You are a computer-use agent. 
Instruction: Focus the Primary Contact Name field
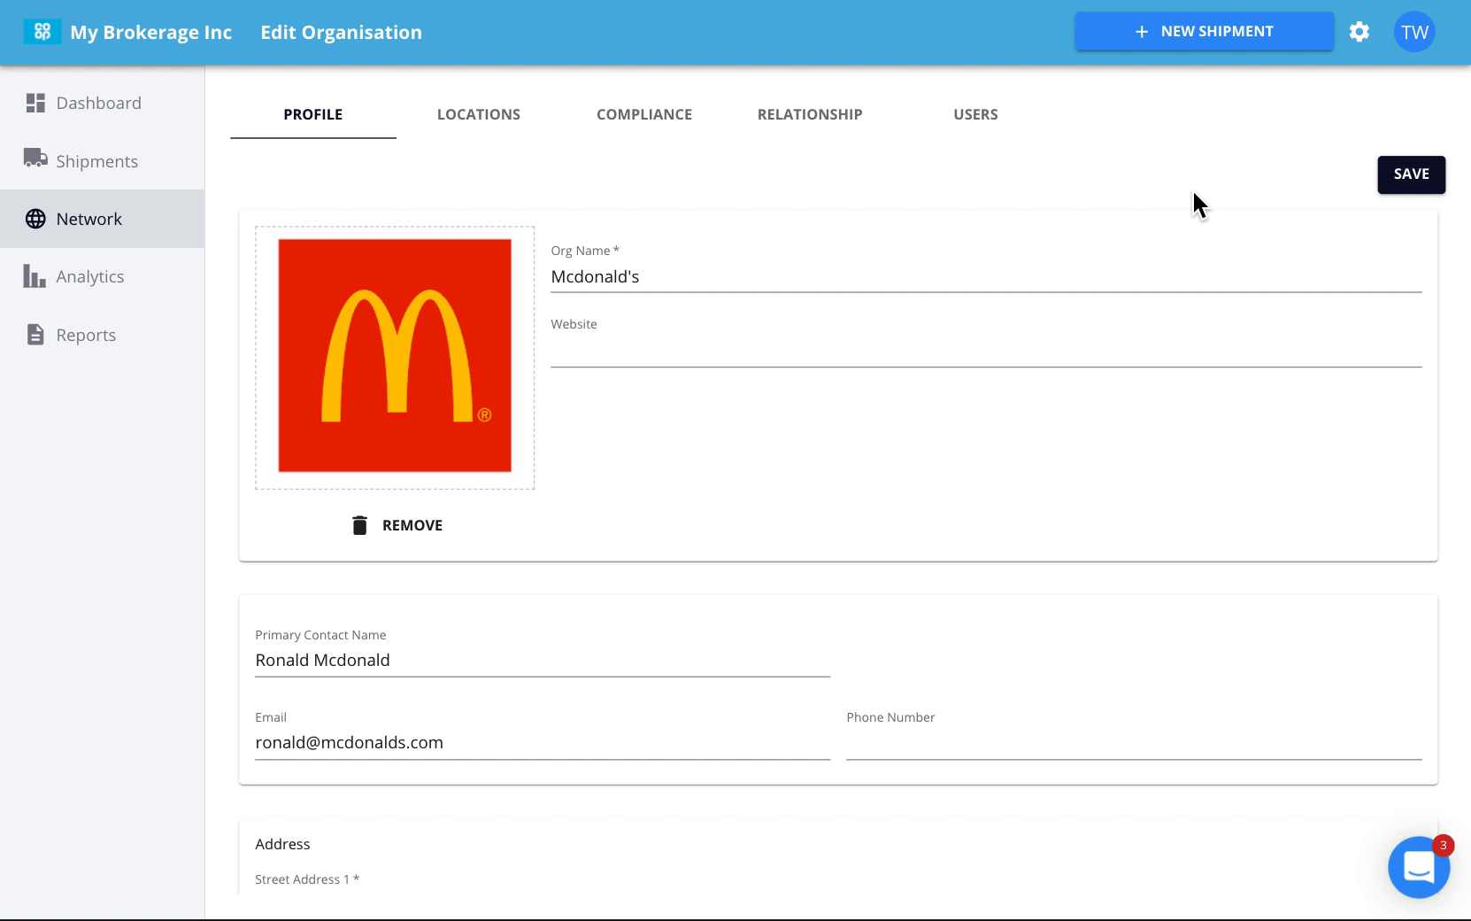pos(543,660)
